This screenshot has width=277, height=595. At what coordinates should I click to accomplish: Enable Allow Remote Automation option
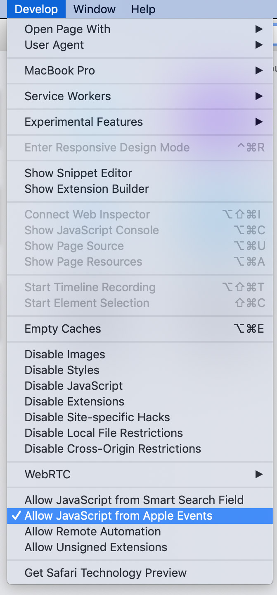tap(92, 531)
